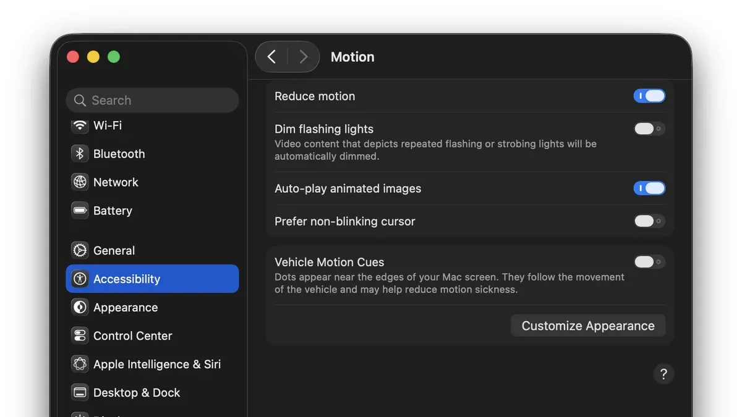
Task: Select Apple Intelligence & Siri label
Action: pyautogui.click(x=157, y=364)
